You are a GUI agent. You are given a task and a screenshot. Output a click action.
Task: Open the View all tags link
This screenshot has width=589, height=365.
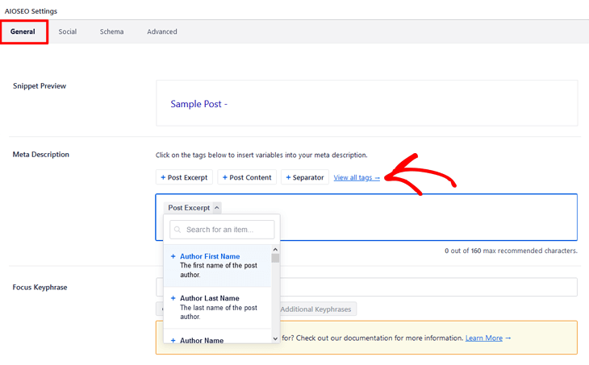pyautogui.click(x=357, y=177)
